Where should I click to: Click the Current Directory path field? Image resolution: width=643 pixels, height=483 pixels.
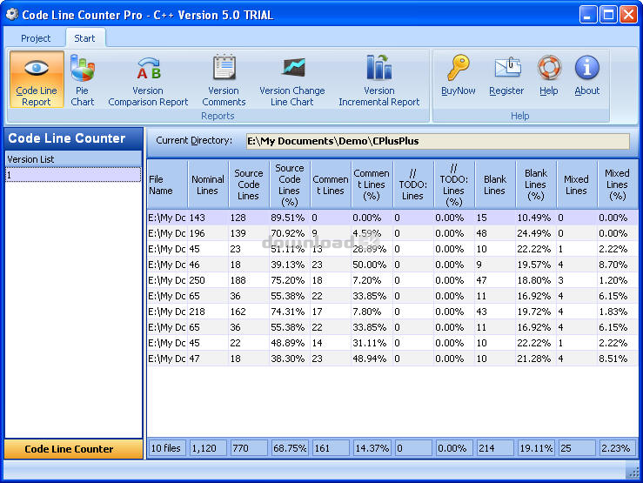437,141
